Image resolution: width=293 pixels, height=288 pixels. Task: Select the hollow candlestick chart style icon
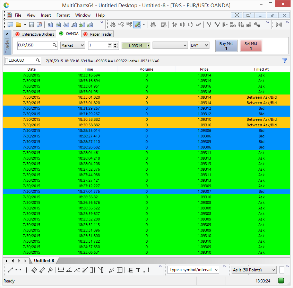(x=190, y=25)
